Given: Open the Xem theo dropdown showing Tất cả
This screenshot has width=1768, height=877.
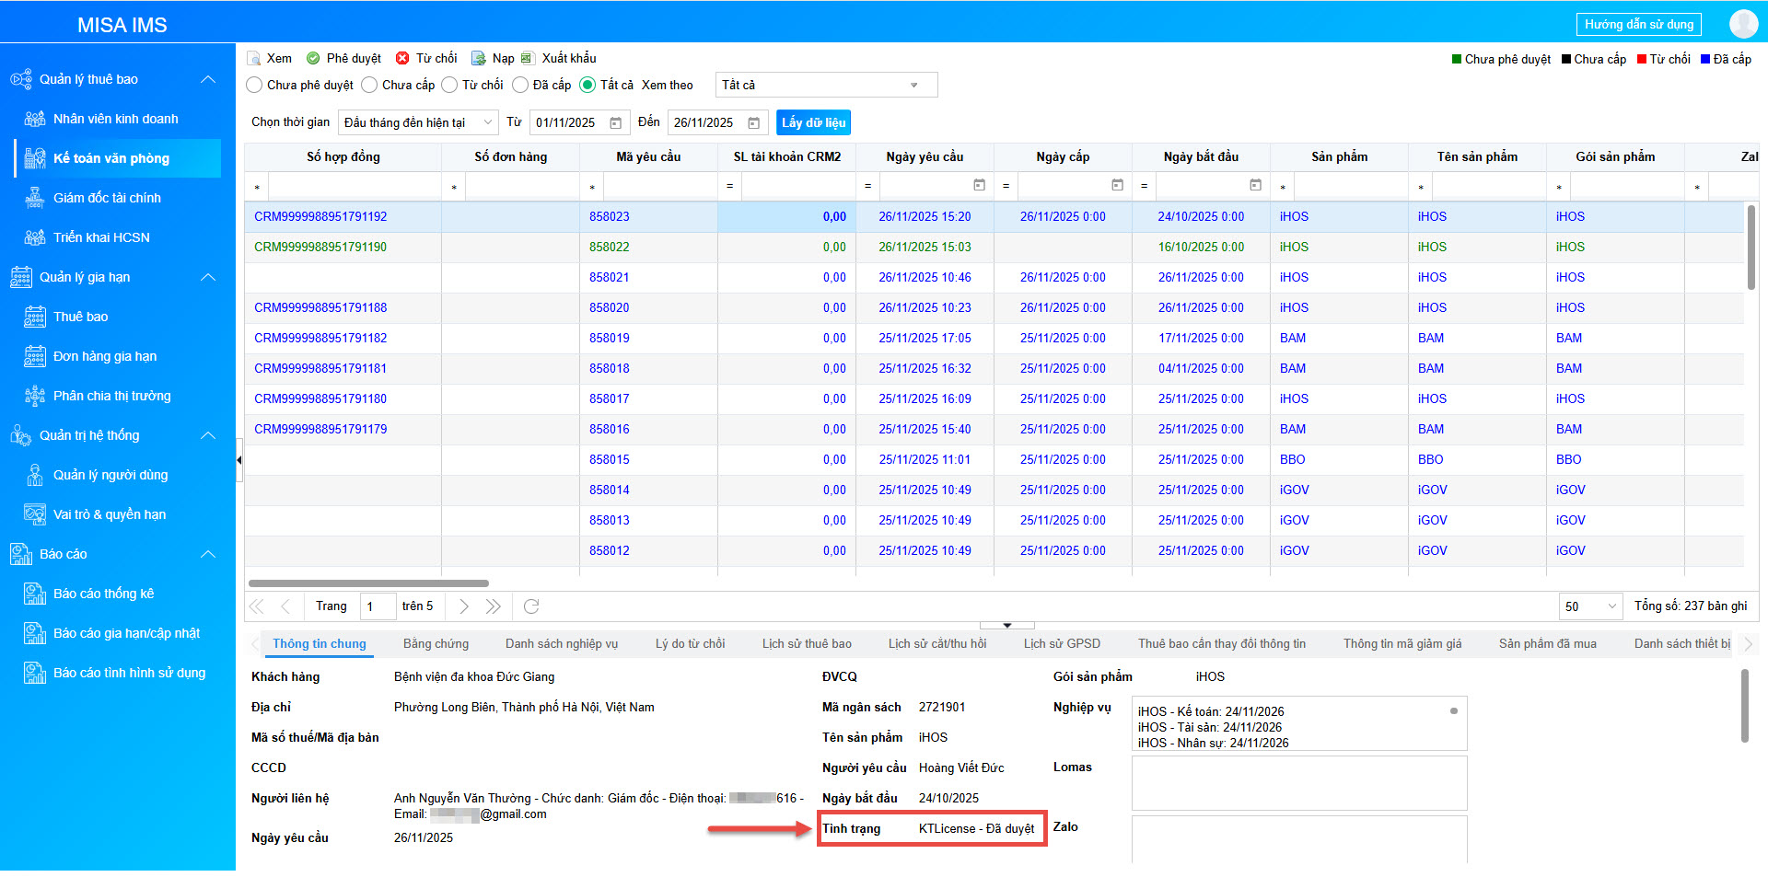Looking at the screenshot, I should click(826, 86).
